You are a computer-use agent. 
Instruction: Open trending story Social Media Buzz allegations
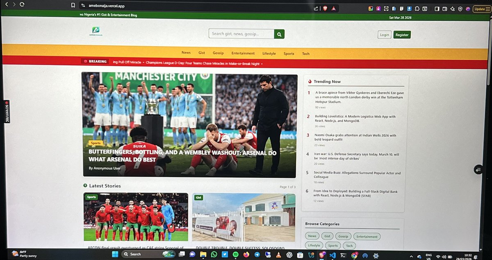tap(358, 175)
